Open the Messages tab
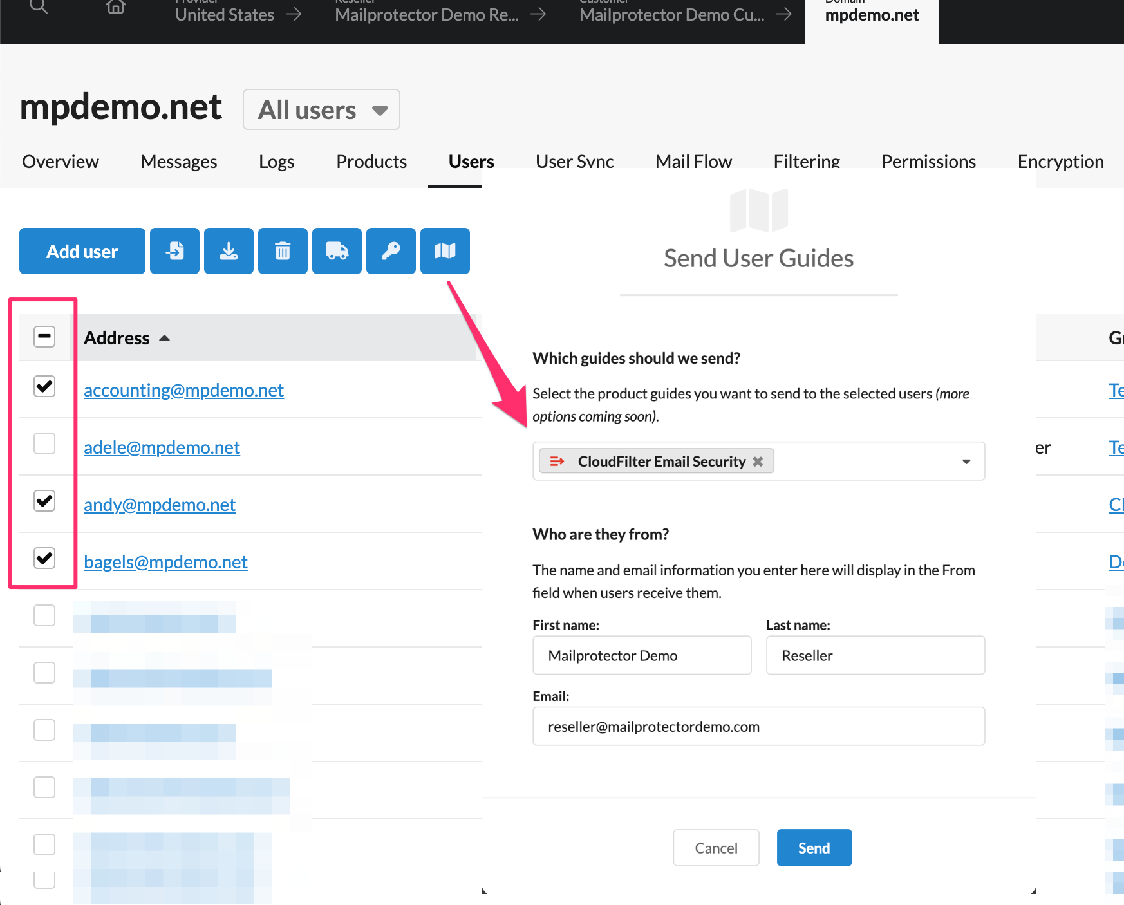This screenshot has width=1124, height=905. point(179,162)
